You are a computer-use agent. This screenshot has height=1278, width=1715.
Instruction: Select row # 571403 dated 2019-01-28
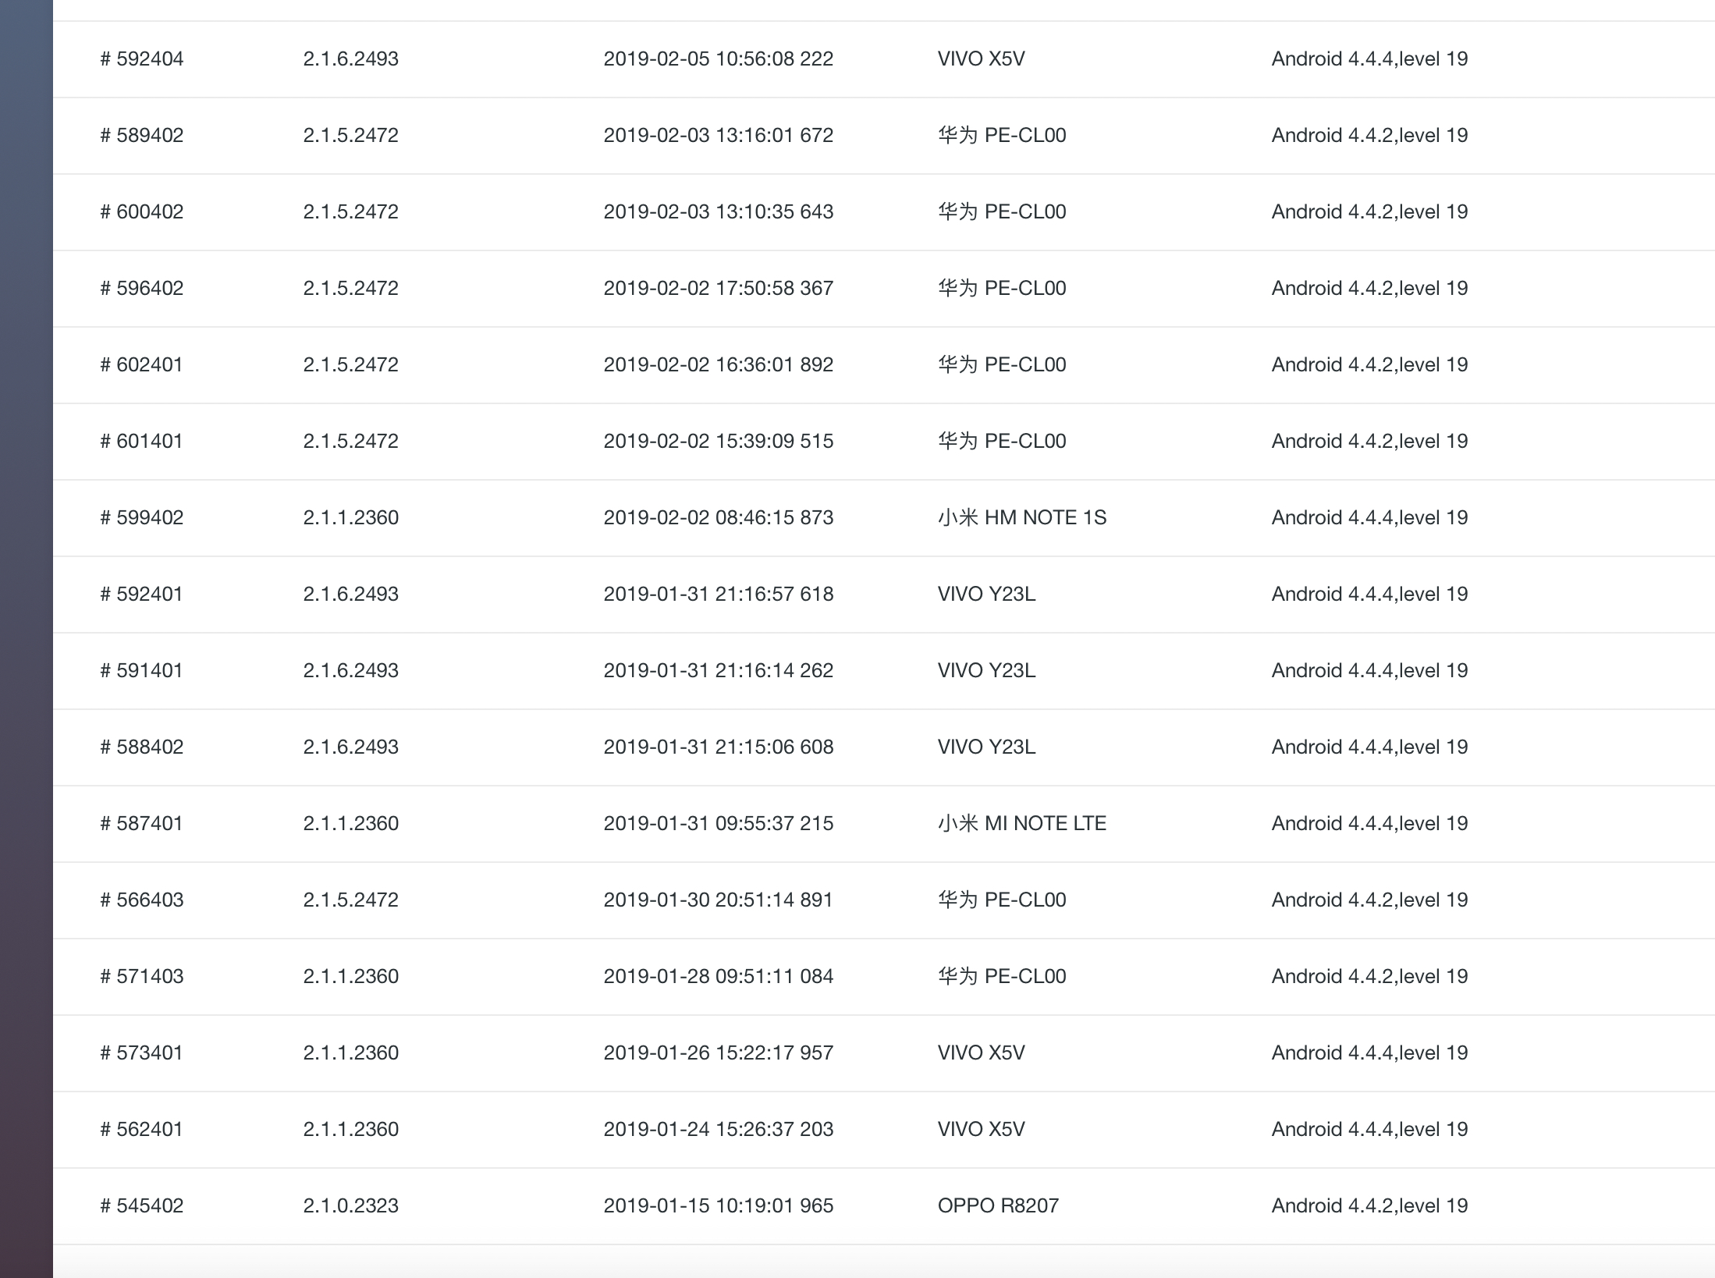click(140, 976)
